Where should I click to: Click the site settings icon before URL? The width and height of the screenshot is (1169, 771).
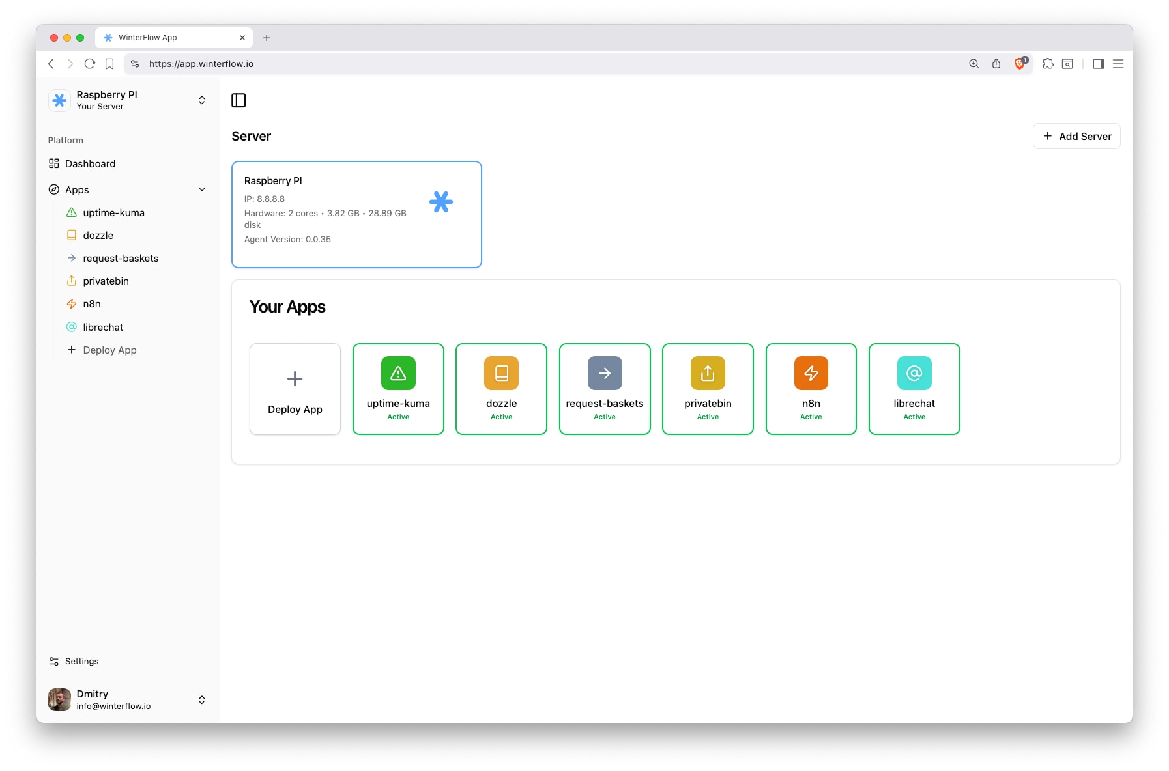pos(135,64)
